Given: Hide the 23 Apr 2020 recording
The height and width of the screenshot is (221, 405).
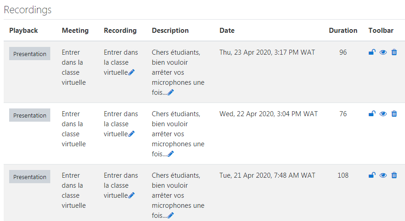Looking at the screenshot, I should point(383,52).
